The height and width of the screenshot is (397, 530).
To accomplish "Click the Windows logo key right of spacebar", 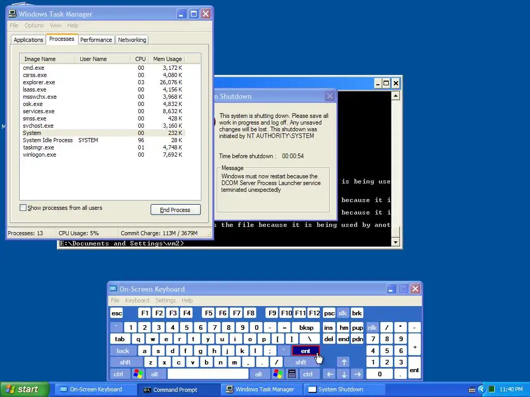I will [278, 374].
